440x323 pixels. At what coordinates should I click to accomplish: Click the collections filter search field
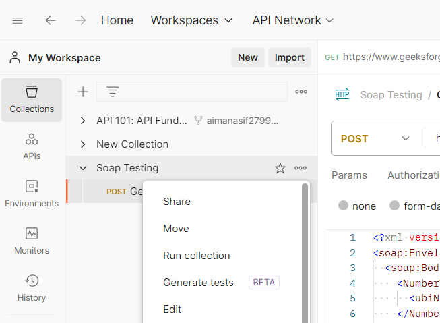192,92
